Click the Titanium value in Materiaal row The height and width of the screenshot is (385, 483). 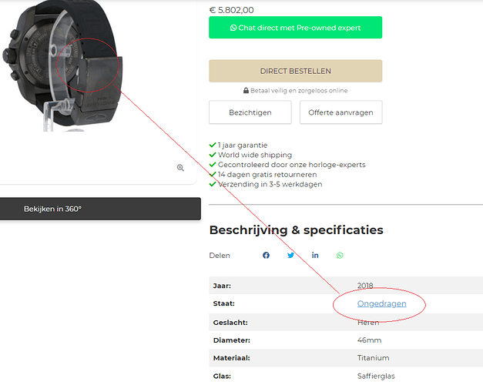pos(374,357)
